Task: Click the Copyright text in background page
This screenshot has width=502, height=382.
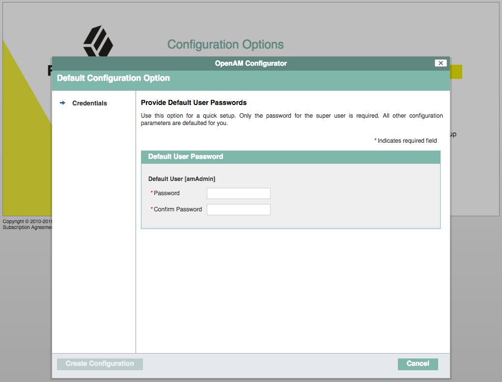Action: 27,221
